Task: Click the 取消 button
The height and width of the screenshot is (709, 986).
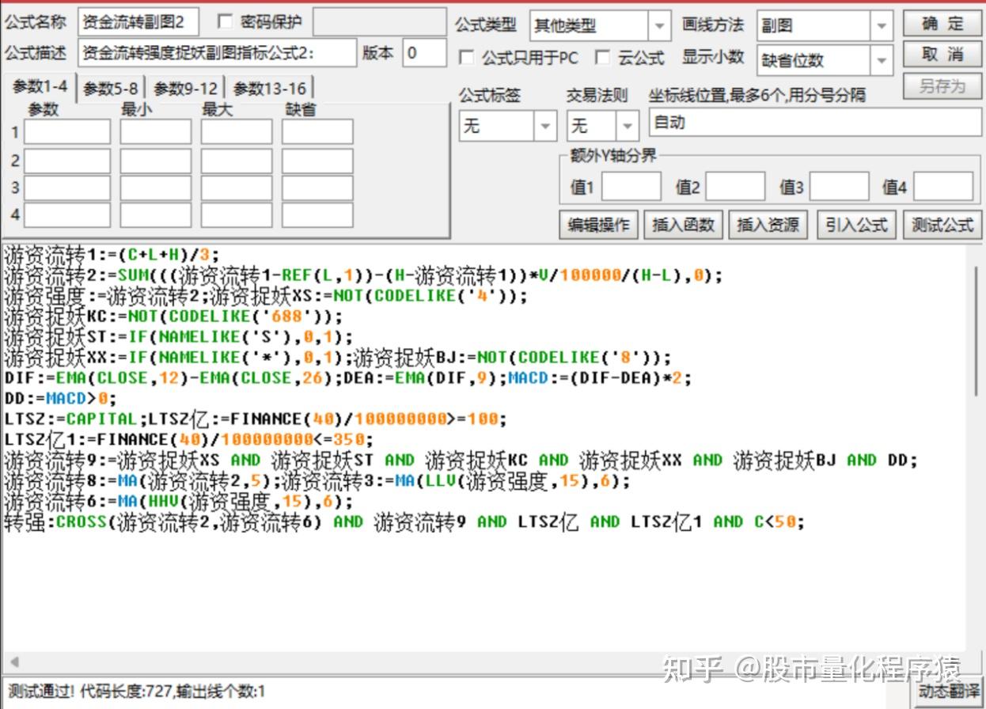Action: (x=942, y=55)
